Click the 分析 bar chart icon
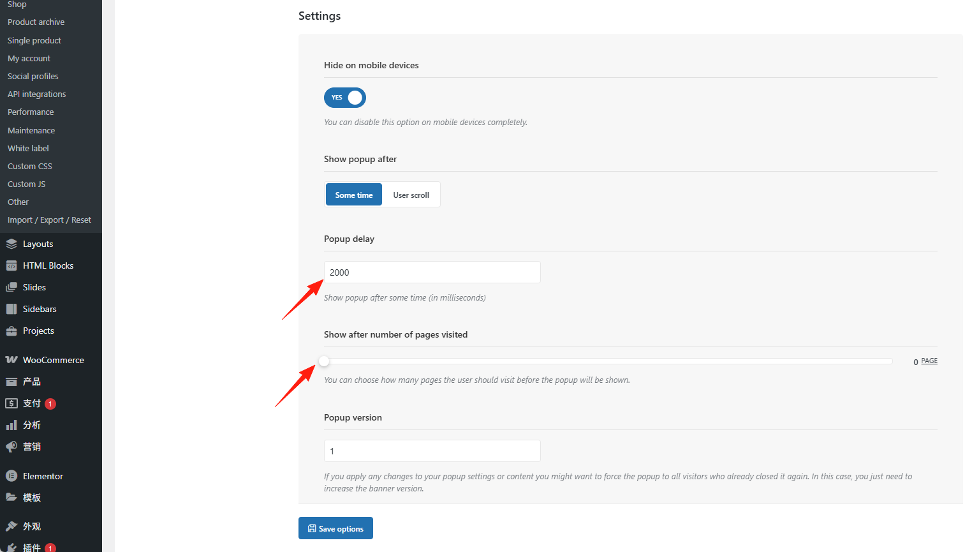Image resolution: width=972 pixels, height=552 pixels. (11, 425)
